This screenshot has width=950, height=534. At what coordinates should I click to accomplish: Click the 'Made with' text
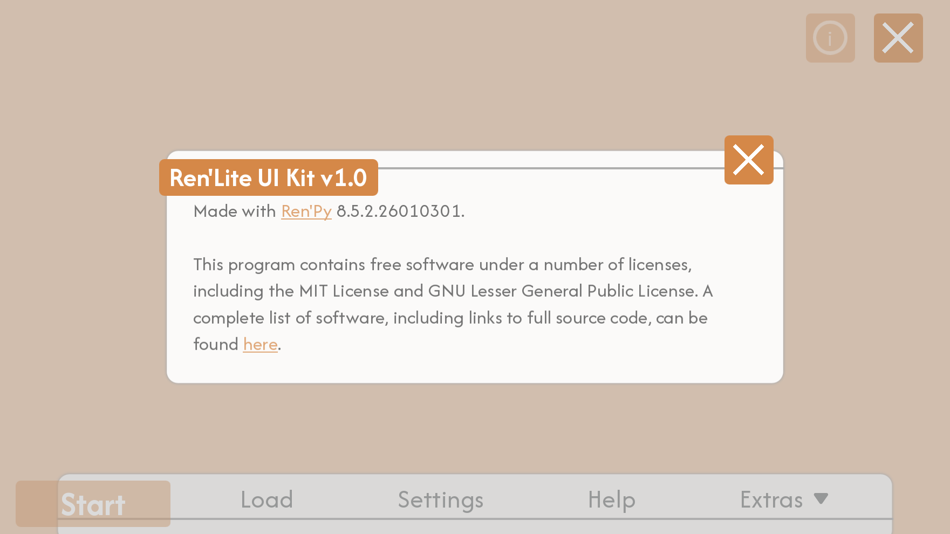[235, 211]
